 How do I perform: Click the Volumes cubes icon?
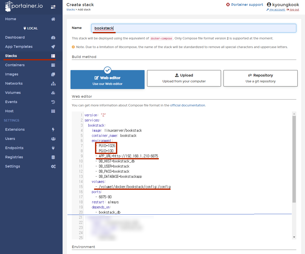(53, 93)
